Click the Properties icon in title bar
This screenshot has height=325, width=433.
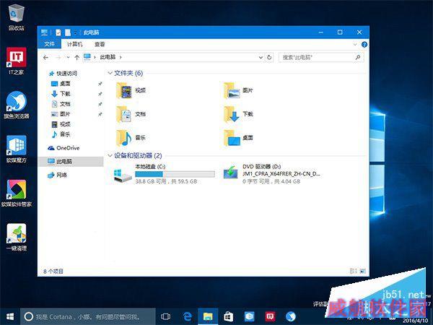[58, 32]
